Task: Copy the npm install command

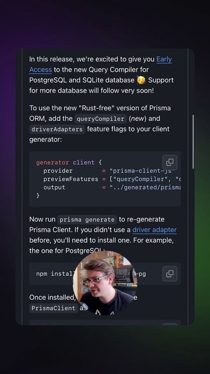Action: 170,273
